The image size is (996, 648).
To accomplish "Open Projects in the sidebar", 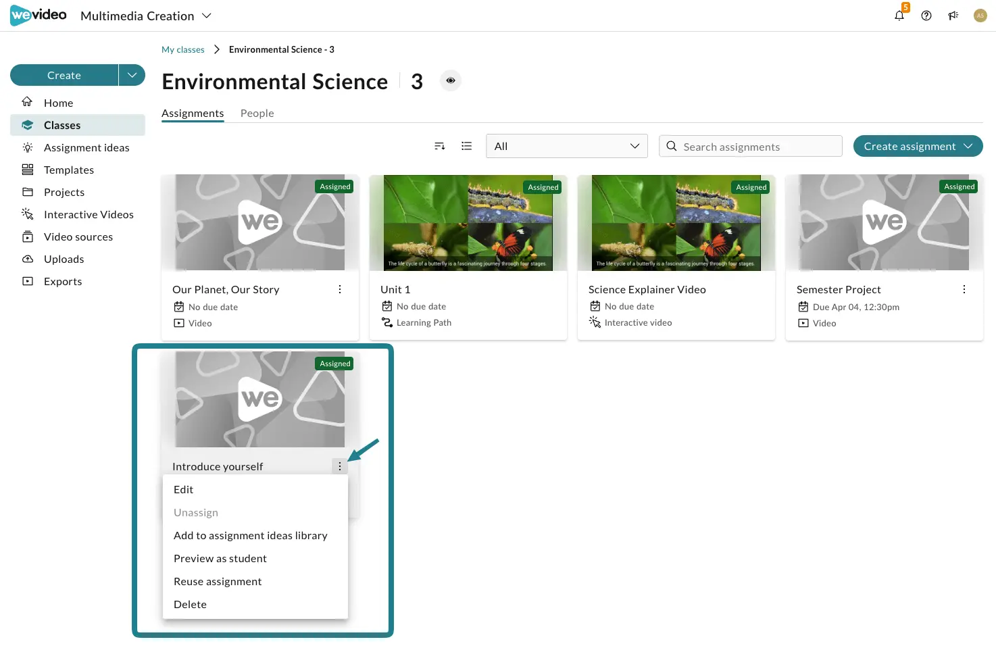I will 78,192.
